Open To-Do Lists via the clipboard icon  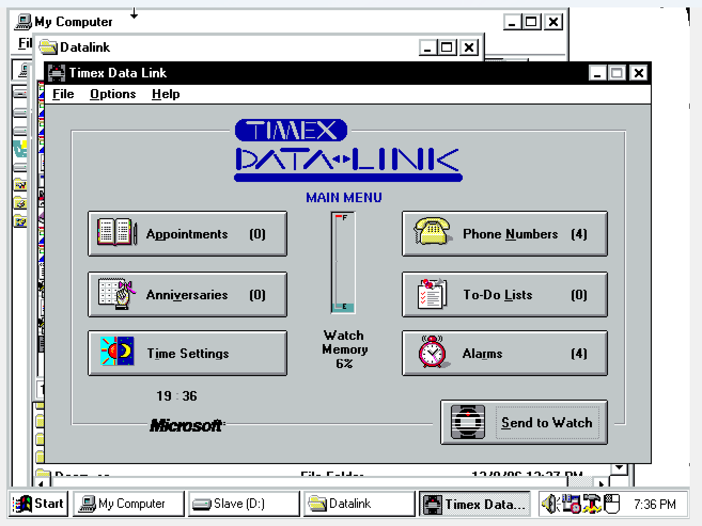(x=432, y=294)
